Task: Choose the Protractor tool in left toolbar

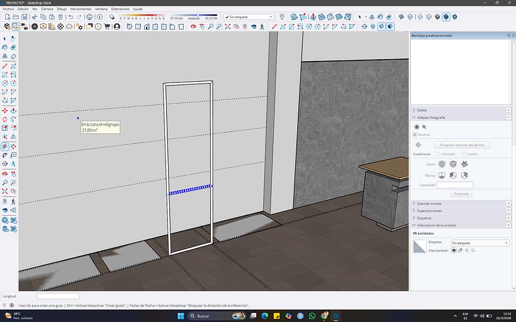Action: pyautogui.click(x=5, y=155)
